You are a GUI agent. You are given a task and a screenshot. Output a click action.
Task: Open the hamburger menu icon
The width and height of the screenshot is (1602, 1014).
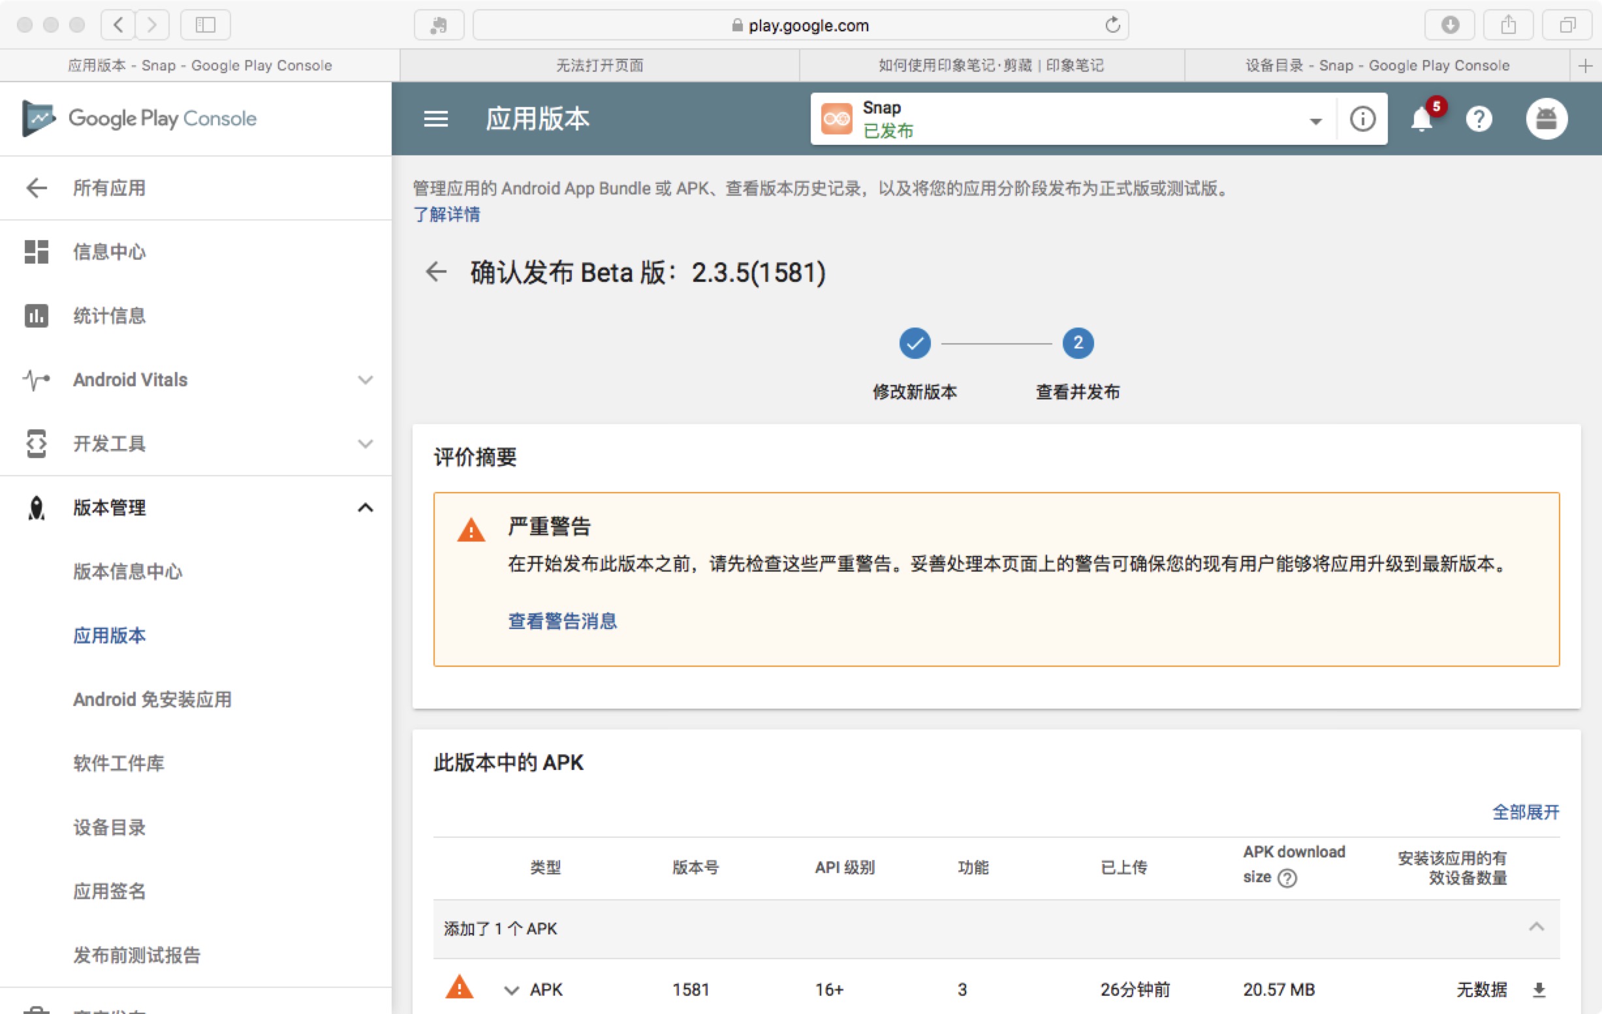(436, 119)
